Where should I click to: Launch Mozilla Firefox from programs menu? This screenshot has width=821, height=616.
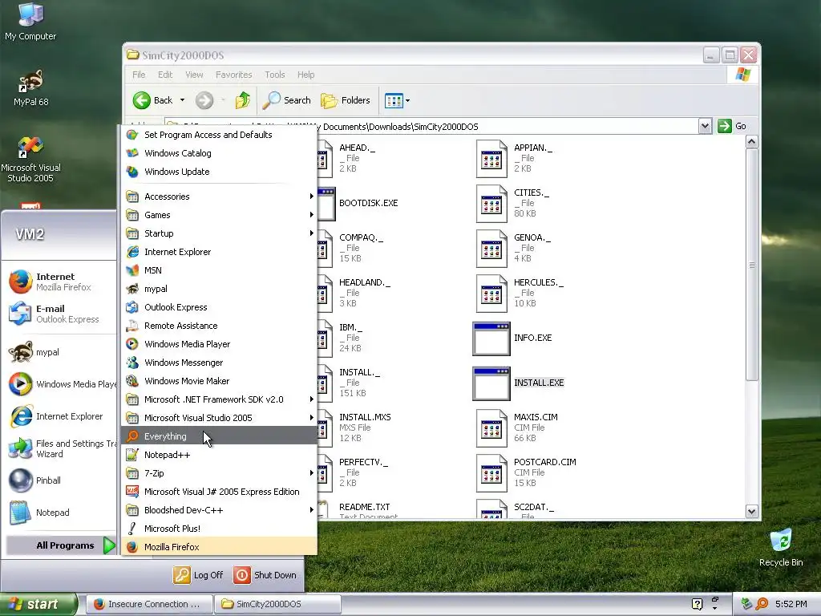(219, 547)
